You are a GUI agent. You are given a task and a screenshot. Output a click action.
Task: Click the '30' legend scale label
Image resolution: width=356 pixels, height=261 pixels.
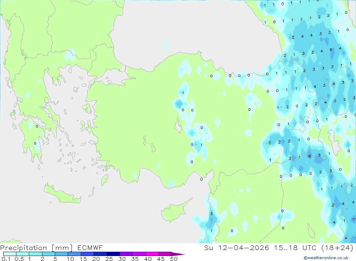[122, 259]
